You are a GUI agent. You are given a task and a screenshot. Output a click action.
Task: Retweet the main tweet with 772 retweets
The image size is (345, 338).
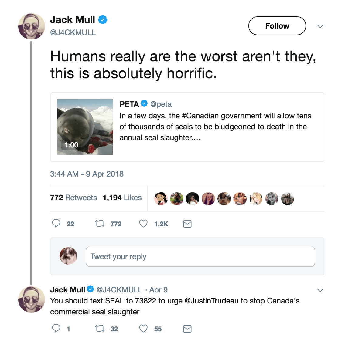tap(100, 224)
